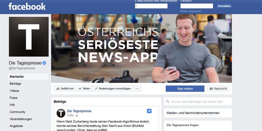Open the Videos sidebar tab
The height and width of the screenshot is (131, 262).
click(x=14, y=91)
